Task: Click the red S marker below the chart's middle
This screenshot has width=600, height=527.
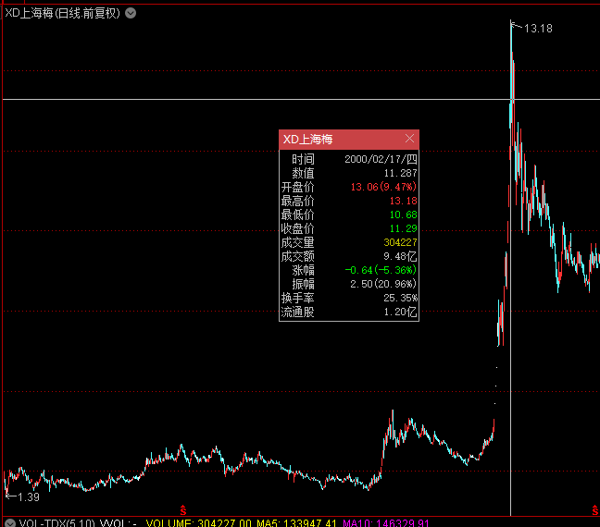Action: [x=183, y=509]
